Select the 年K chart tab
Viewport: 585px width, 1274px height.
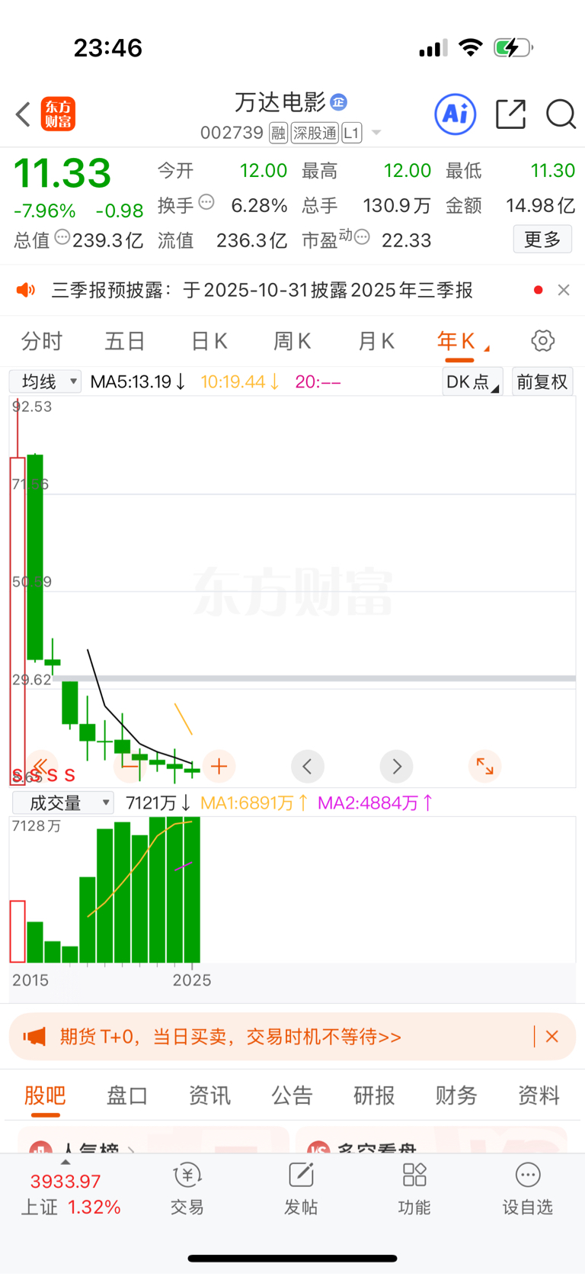(457, 341)
